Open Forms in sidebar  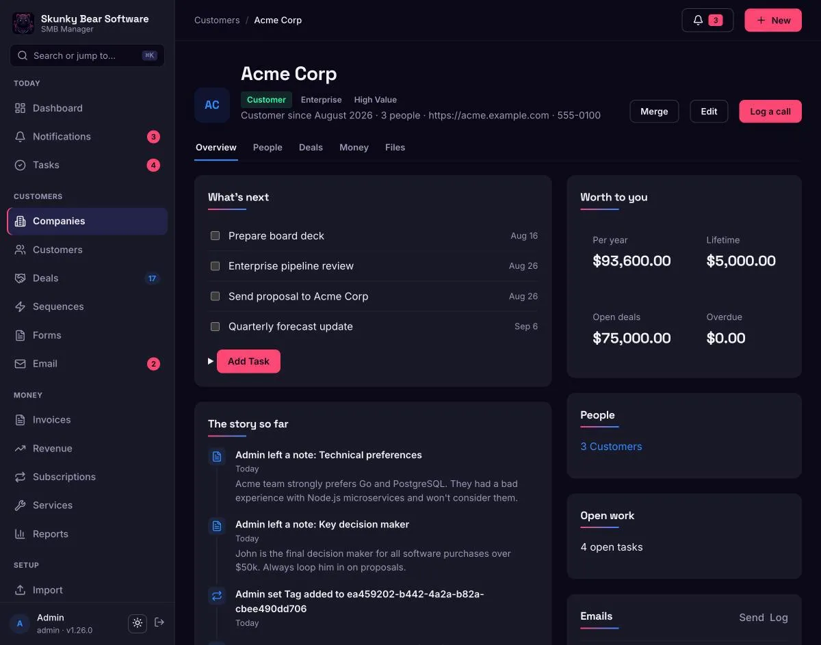click(x=87, y=335)
